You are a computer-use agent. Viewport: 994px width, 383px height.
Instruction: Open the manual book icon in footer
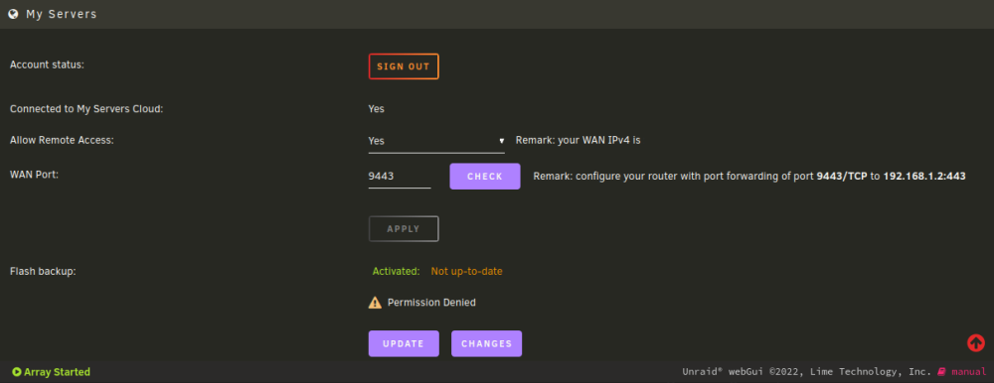(941, 372)
